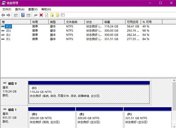Click the red X delete icon

[41, 15]
